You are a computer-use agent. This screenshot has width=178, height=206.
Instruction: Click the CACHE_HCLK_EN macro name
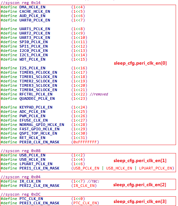coord(35,11)
